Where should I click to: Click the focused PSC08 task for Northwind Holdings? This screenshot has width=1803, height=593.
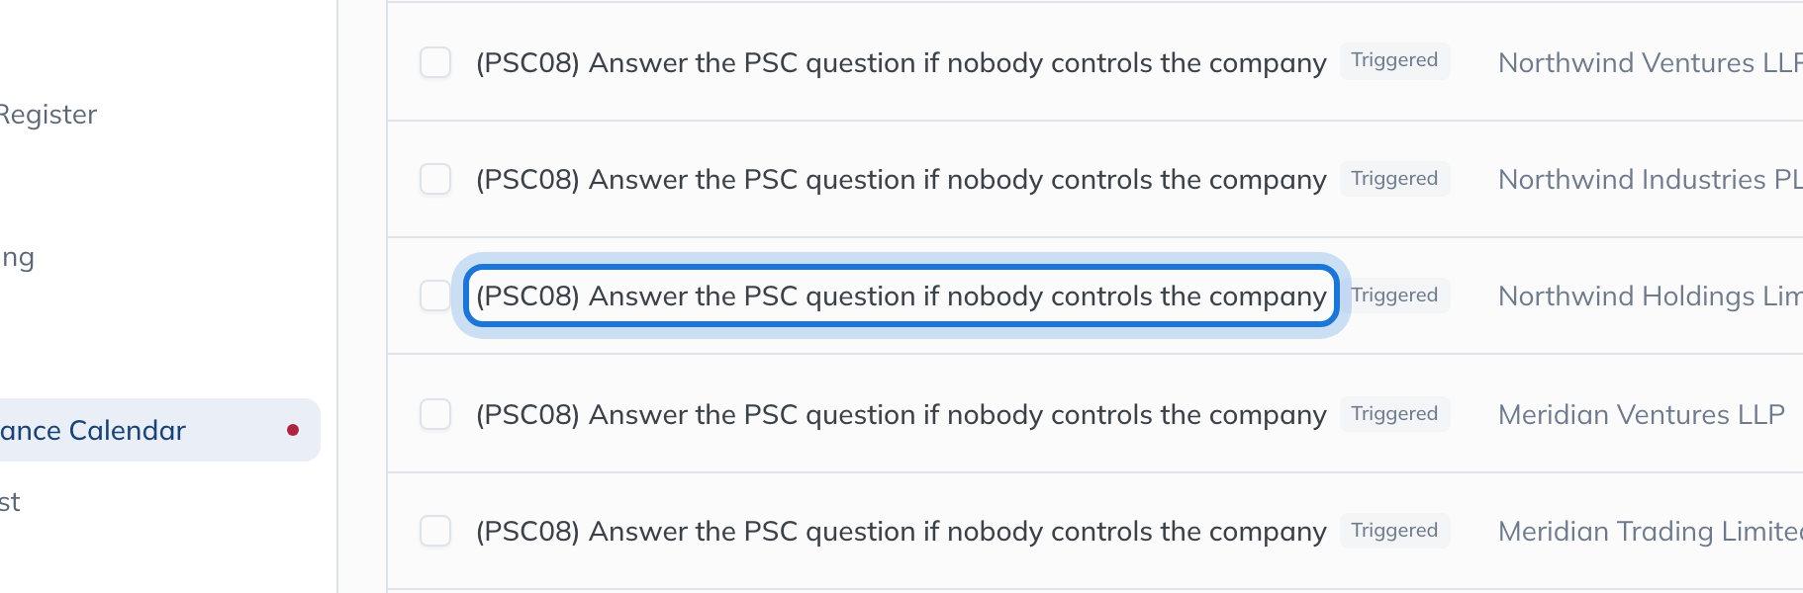click(901, 296)
